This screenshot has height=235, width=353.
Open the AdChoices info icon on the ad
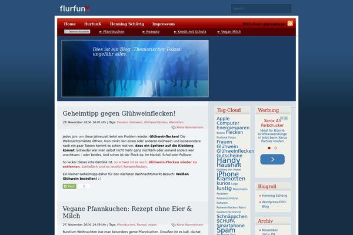tap(281, 118)
